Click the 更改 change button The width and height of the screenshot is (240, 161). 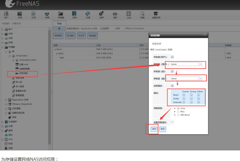[154, 129]
